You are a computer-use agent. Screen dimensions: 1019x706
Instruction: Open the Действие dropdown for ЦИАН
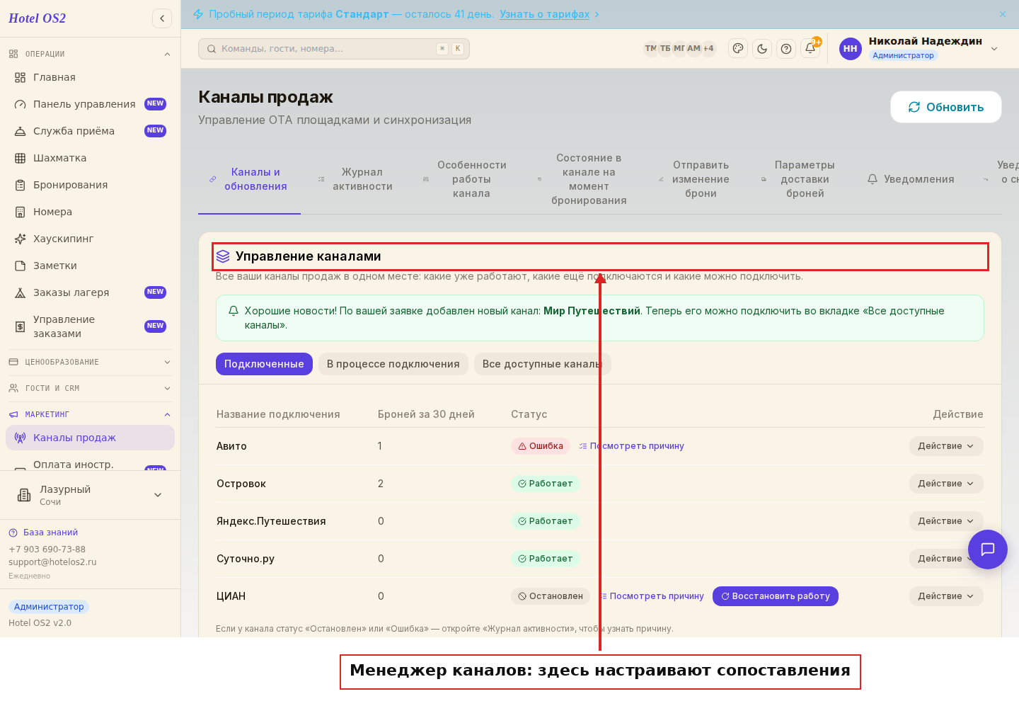coord(946,596)
